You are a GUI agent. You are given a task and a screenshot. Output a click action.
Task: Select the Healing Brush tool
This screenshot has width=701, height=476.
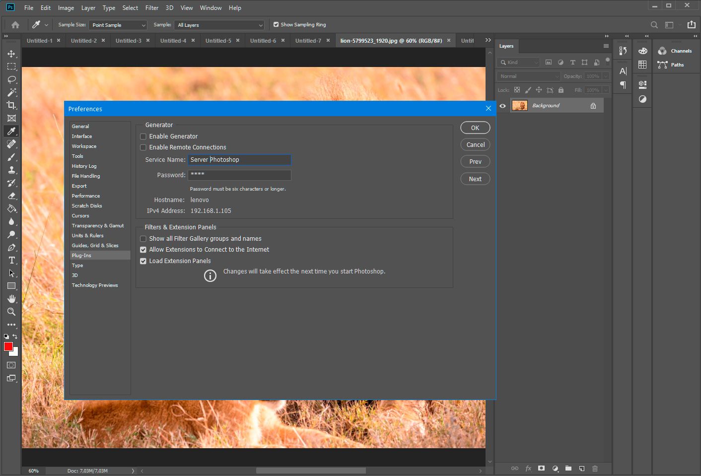[x=11, y=144]
